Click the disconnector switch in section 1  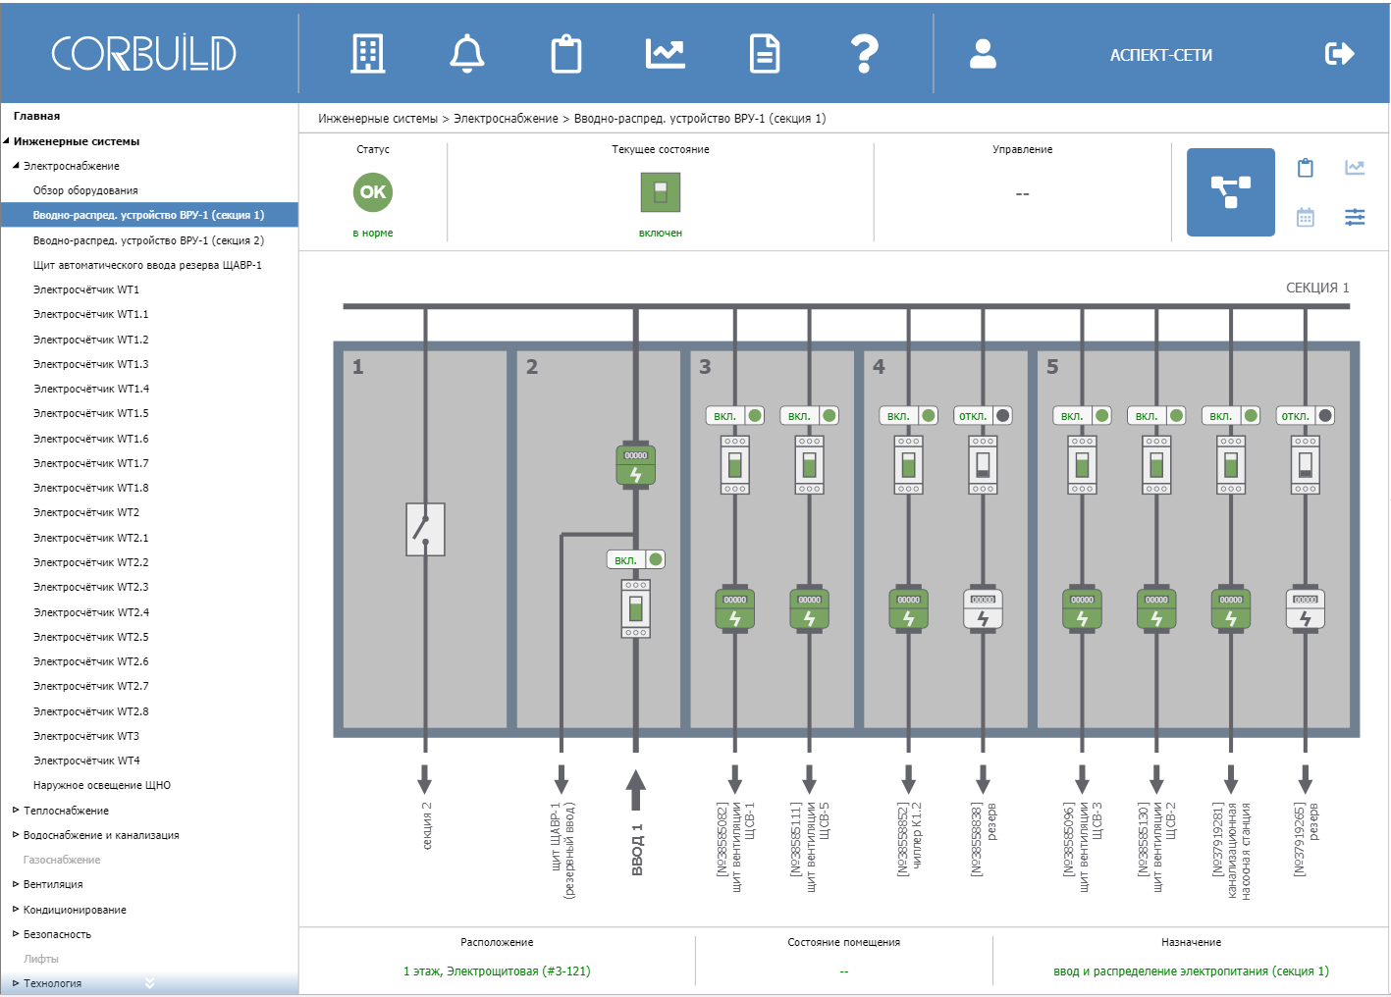pyautogui.click(x=425, y=530)
